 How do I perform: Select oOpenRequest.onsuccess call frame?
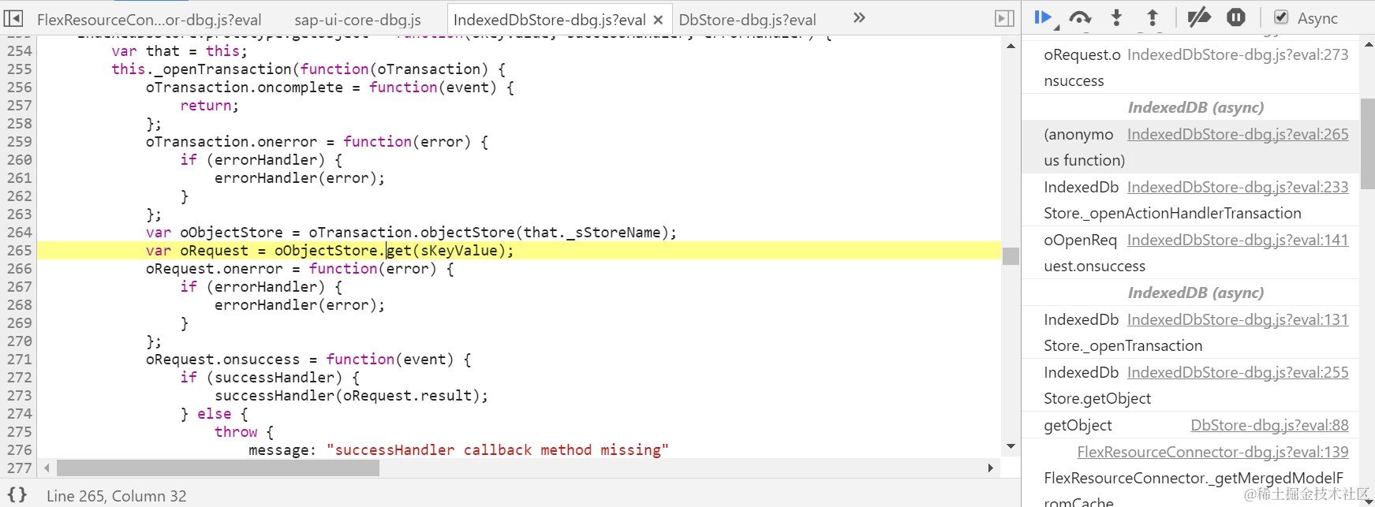click(1190, 252)
